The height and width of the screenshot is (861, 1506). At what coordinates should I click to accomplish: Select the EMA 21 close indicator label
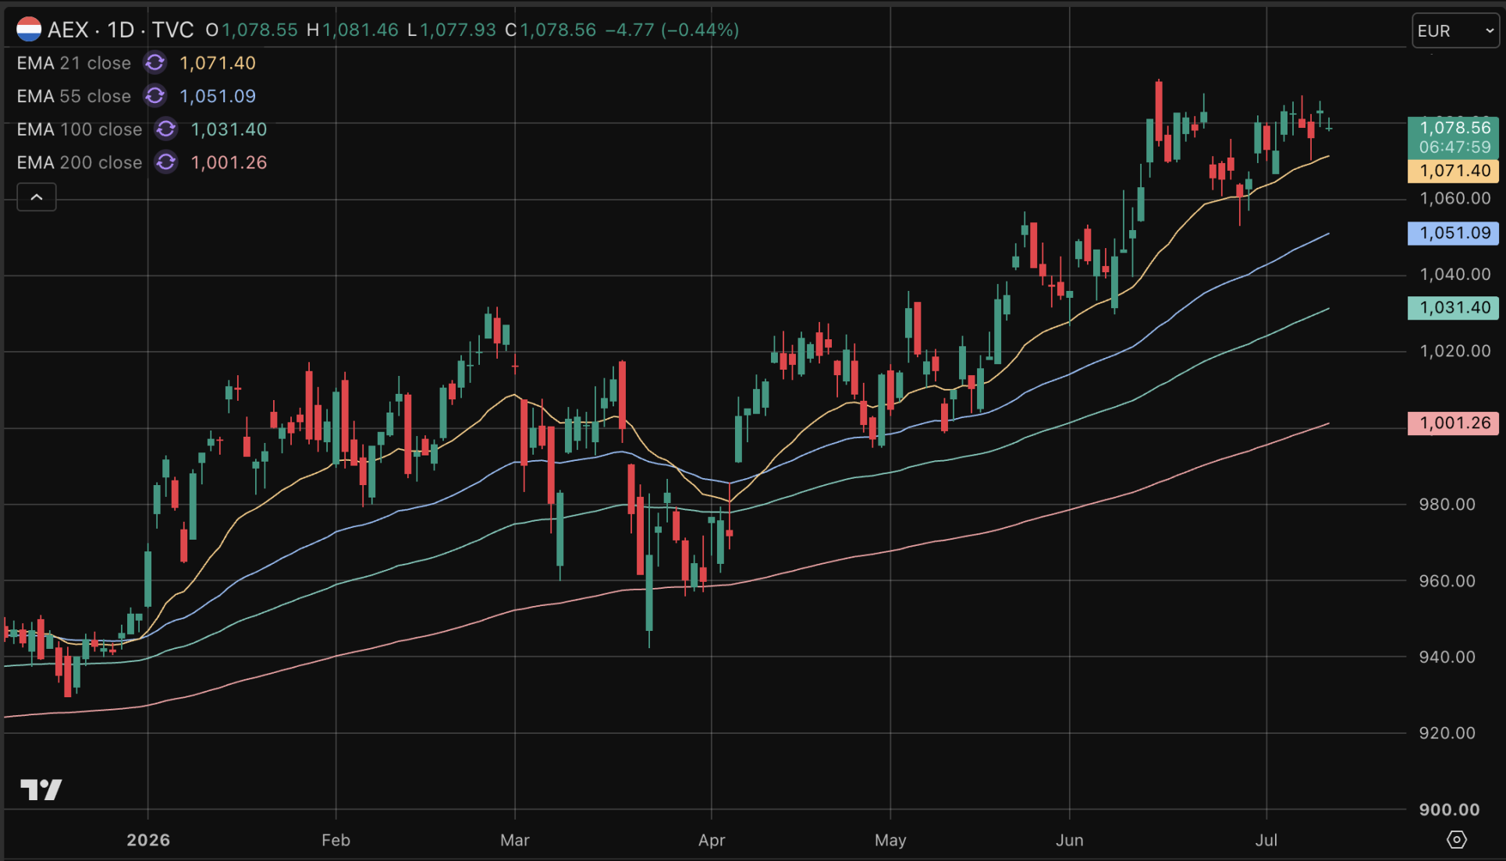[74, 63]
